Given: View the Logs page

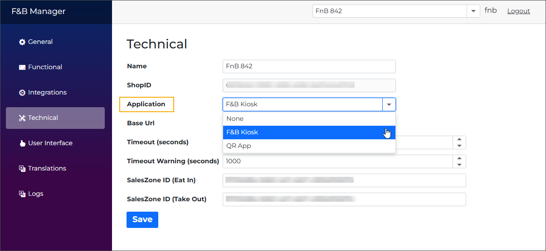Looking at the screenshot, I should (55, 194).
